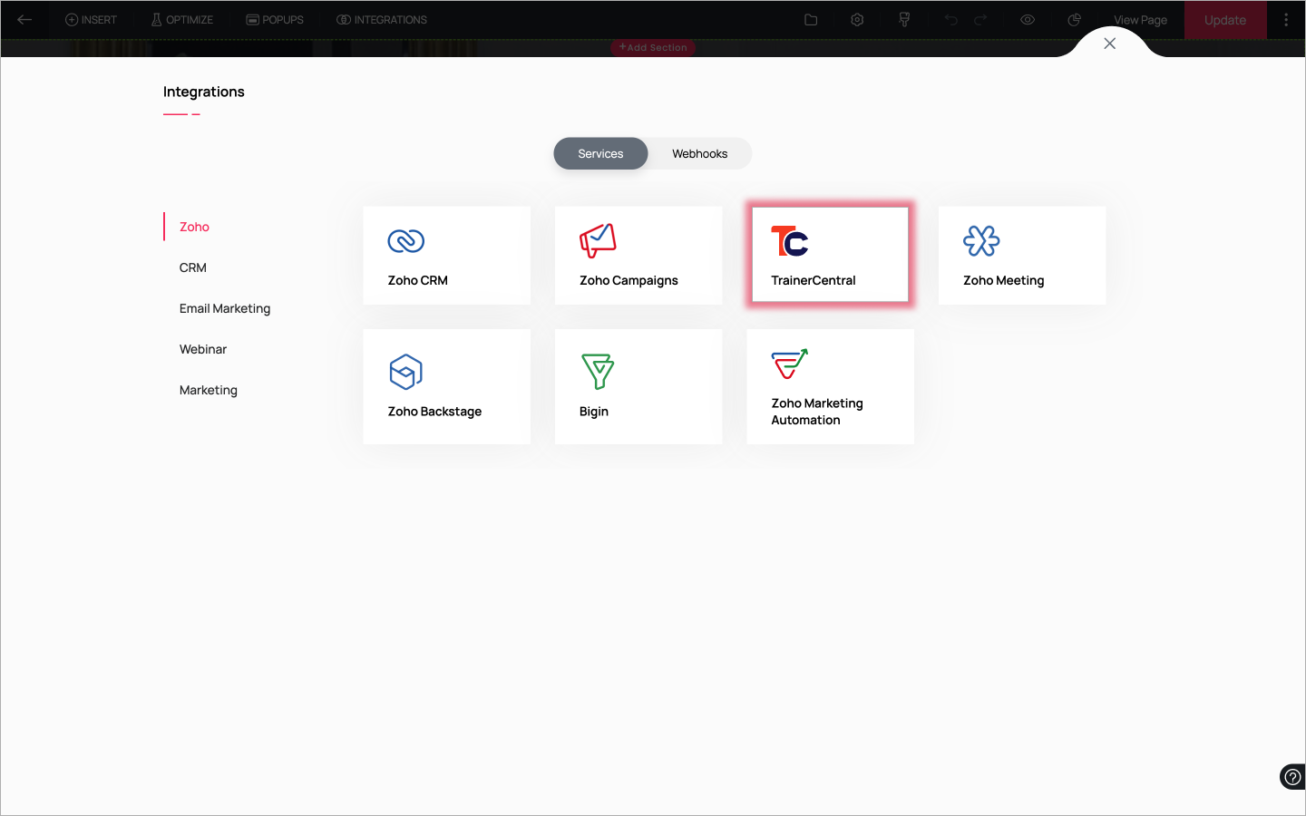The height and width of the screenshot is (816, 1306).
Task: Close the Integrations panel
Action: point(1109,44)
